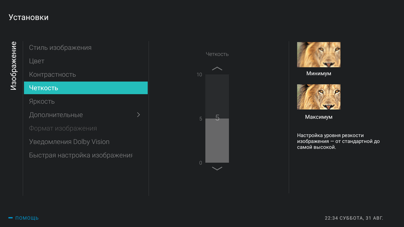Select Уведомления Dolby Vision
Viewport: 404px width, 227px height.
click(x=69, y=142)
